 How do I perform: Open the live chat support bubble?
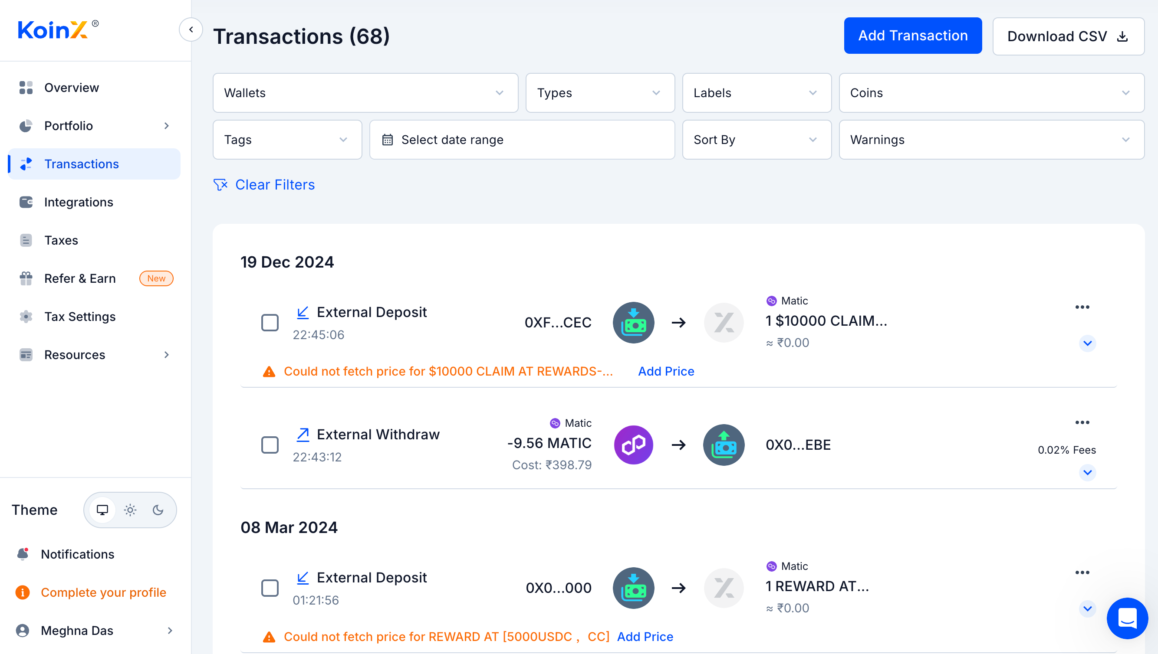coord(1127,618)
